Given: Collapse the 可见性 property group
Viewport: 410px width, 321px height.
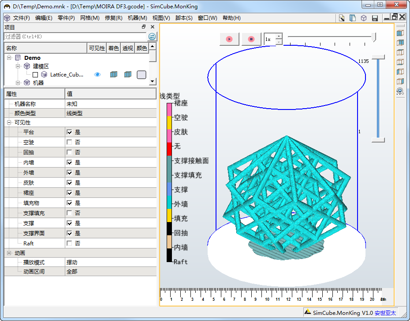Looking at the screenshot, I should pyautogui.click(x=9, y=123).
